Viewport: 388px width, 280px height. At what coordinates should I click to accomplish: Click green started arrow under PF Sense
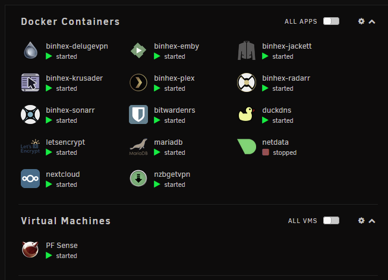(49, 256)
